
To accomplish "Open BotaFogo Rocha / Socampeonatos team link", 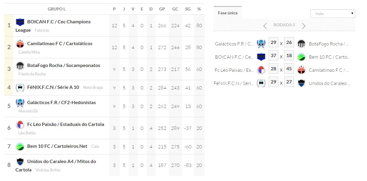I will pyautogui.click(x=64, y=66).
